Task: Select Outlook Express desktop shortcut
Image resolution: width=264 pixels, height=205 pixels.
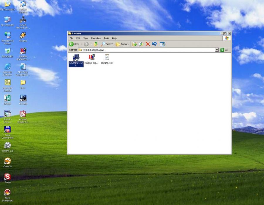Action: (x=23, y=7)
